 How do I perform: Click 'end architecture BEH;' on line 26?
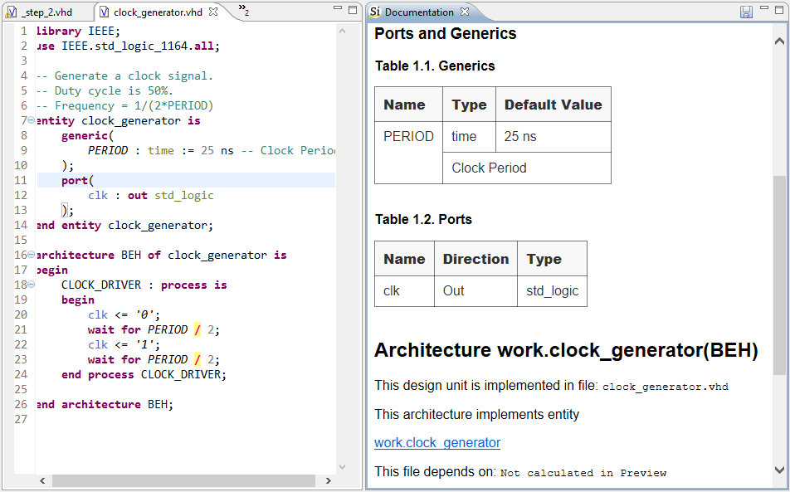[x=105, y=404]
